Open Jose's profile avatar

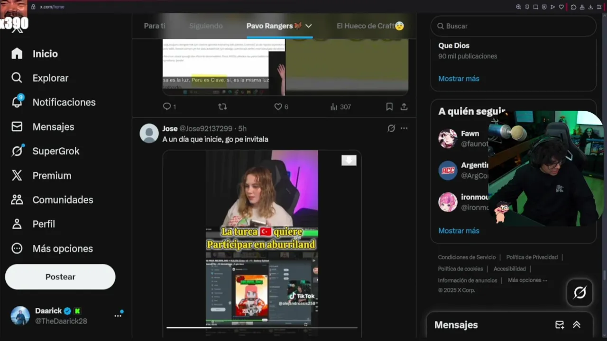[x=149, y=133]
